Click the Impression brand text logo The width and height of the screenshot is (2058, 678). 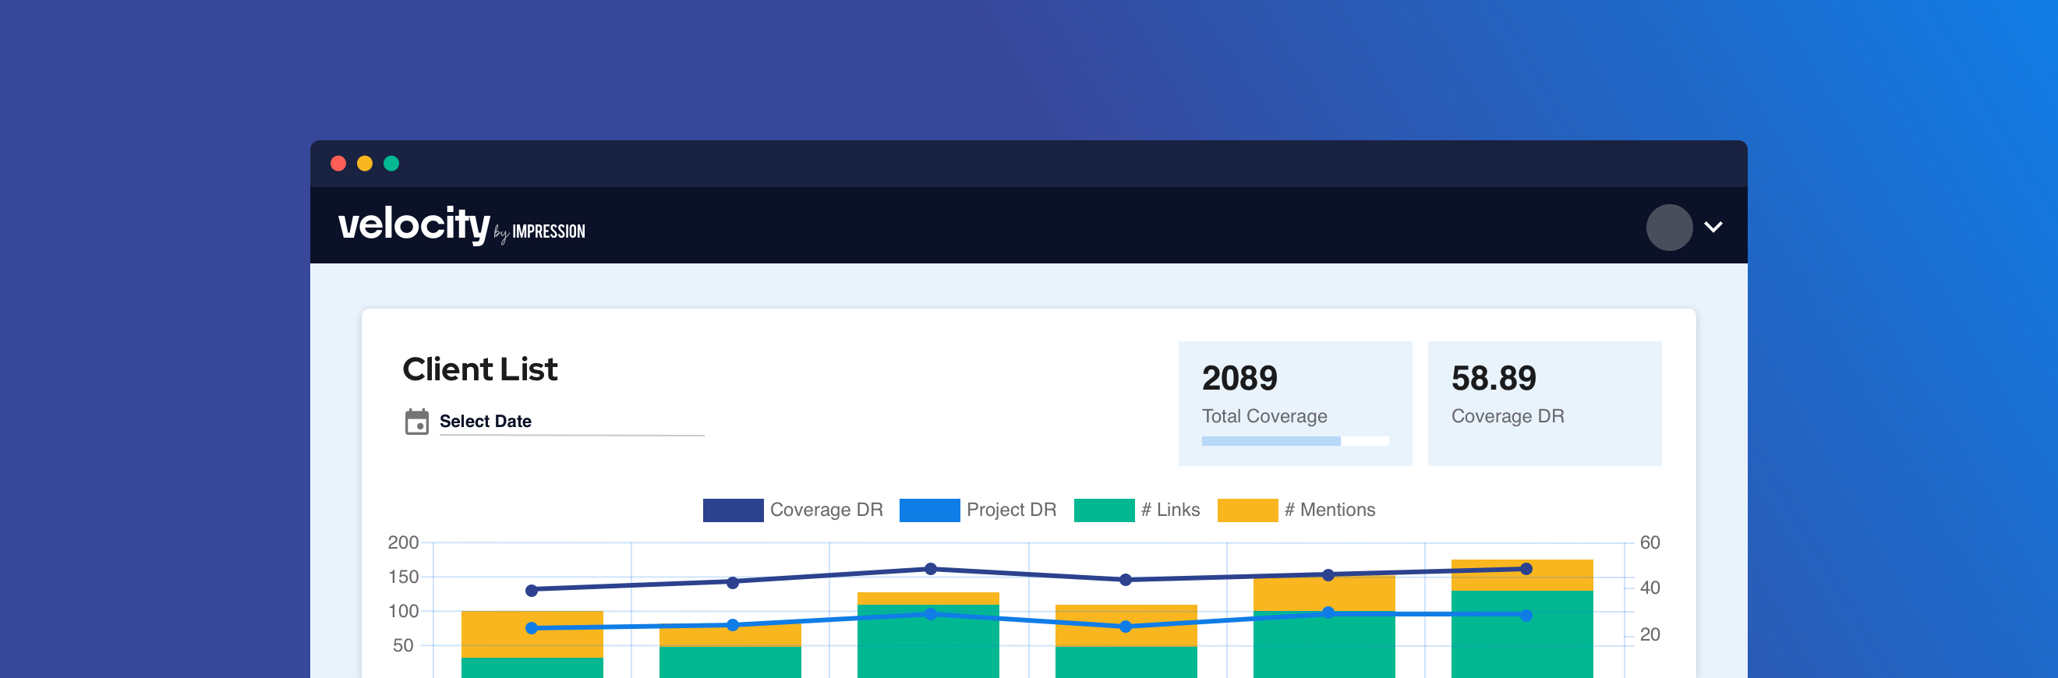coord(548,231)
